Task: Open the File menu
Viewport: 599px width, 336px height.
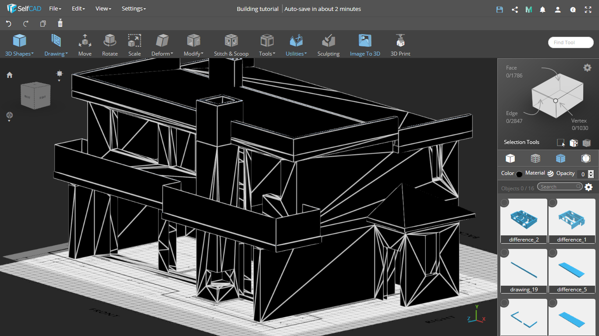Action: (x=55, y=9)
